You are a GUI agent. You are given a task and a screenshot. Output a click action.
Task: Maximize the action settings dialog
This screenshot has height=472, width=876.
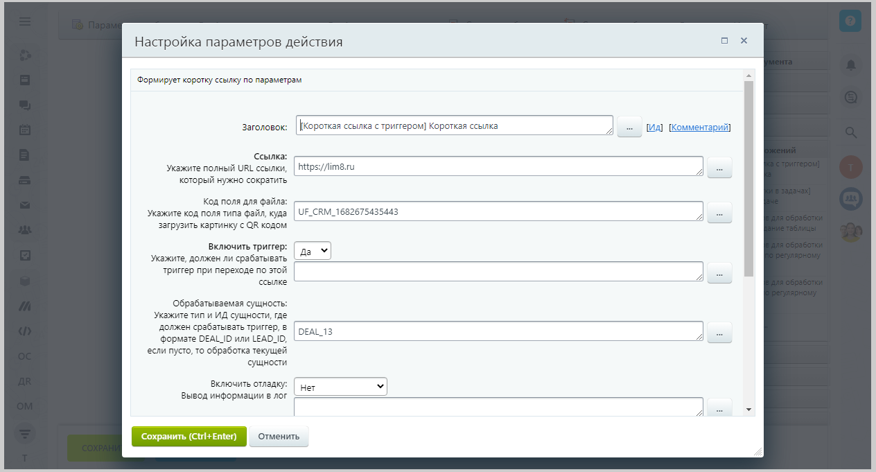pos(724,41)
